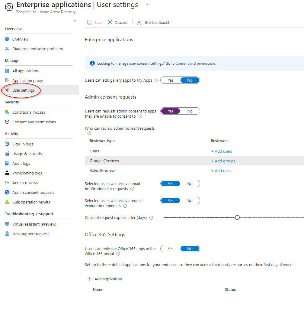Click + Add groups reviewers link
The image size is (304, 319).
[x=223, y=161]
